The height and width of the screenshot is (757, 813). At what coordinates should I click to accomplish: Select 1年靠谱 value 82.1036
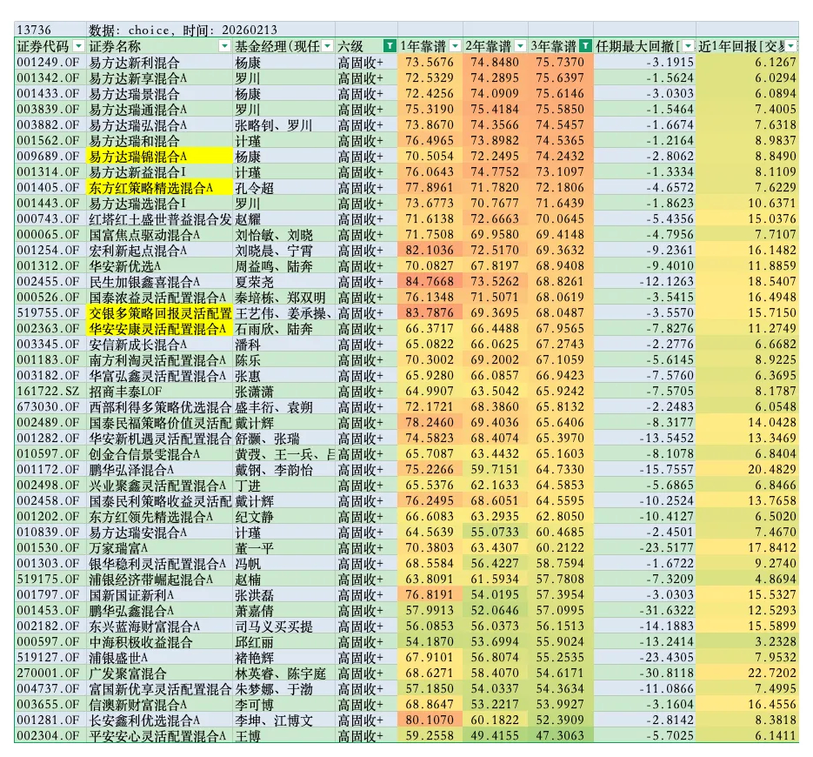(430, 251)
